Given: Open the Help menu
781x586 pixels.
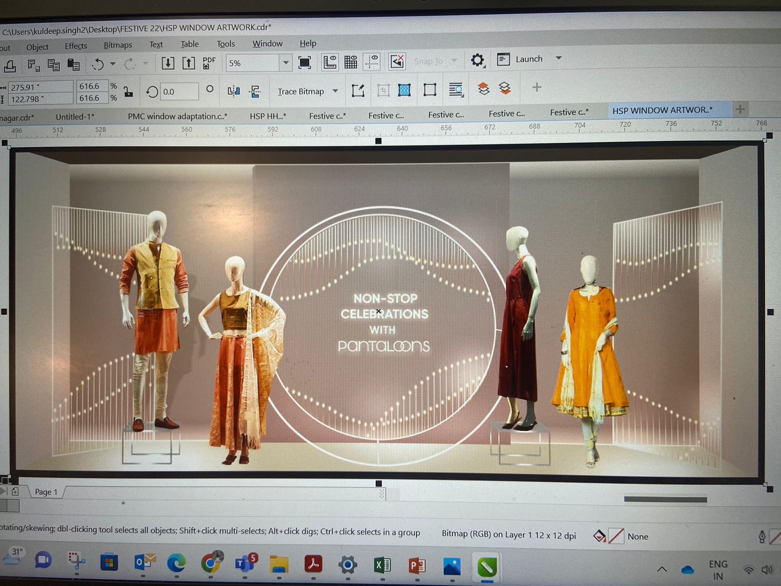Looking at the screenshot, I should pyautogui.click(x=308, y=43).
